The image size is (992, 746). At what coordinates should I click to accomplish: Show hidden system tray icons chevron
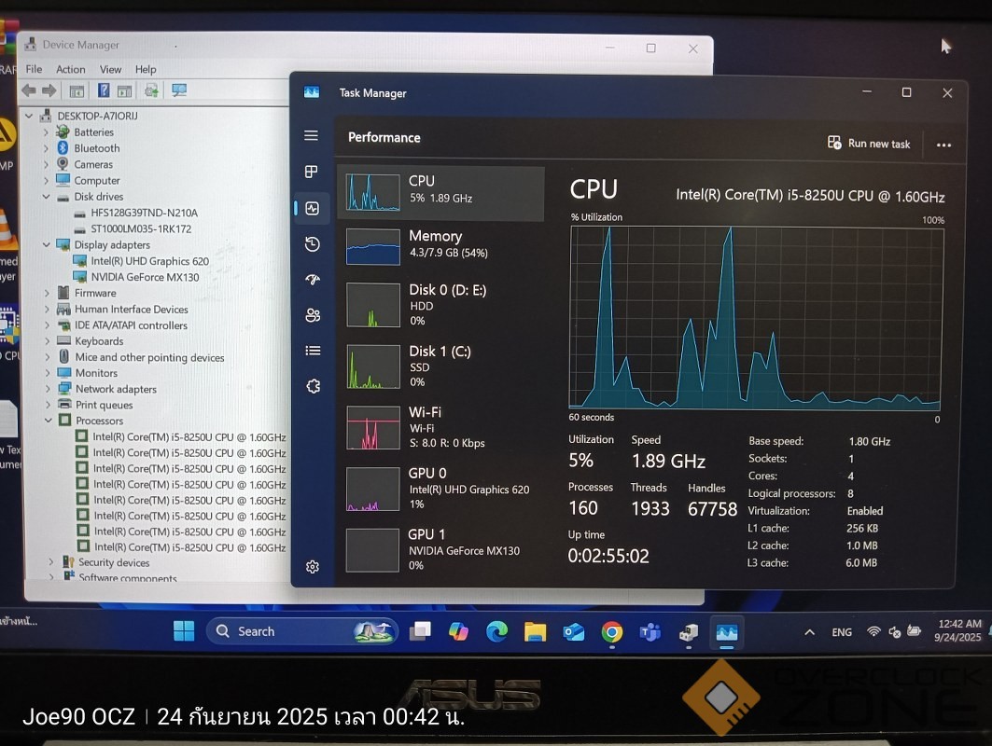[809, 632]
